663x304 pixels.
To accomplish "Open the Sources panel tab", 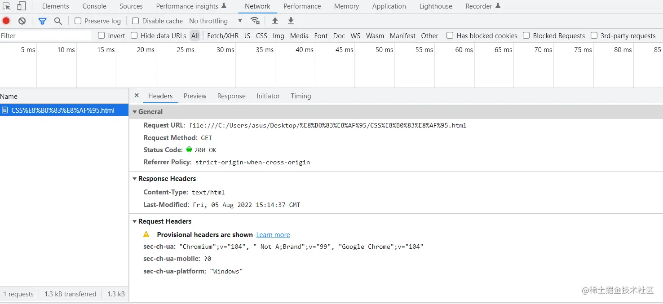I will pyautogui.click(x=131, y=6).
